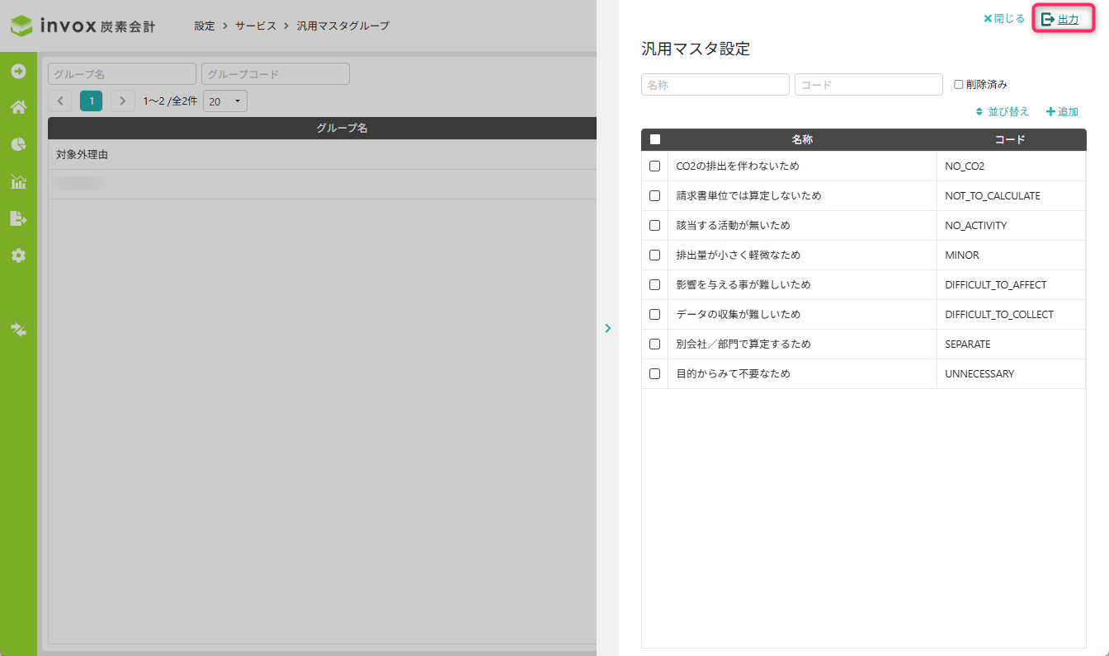Viewport: 1109px width, 656px height.
Task: Toggle the select-all checkbox in table header
Action: 655,139
